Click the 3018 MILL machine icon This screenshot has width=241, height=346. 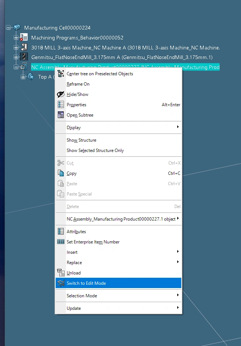24,47
